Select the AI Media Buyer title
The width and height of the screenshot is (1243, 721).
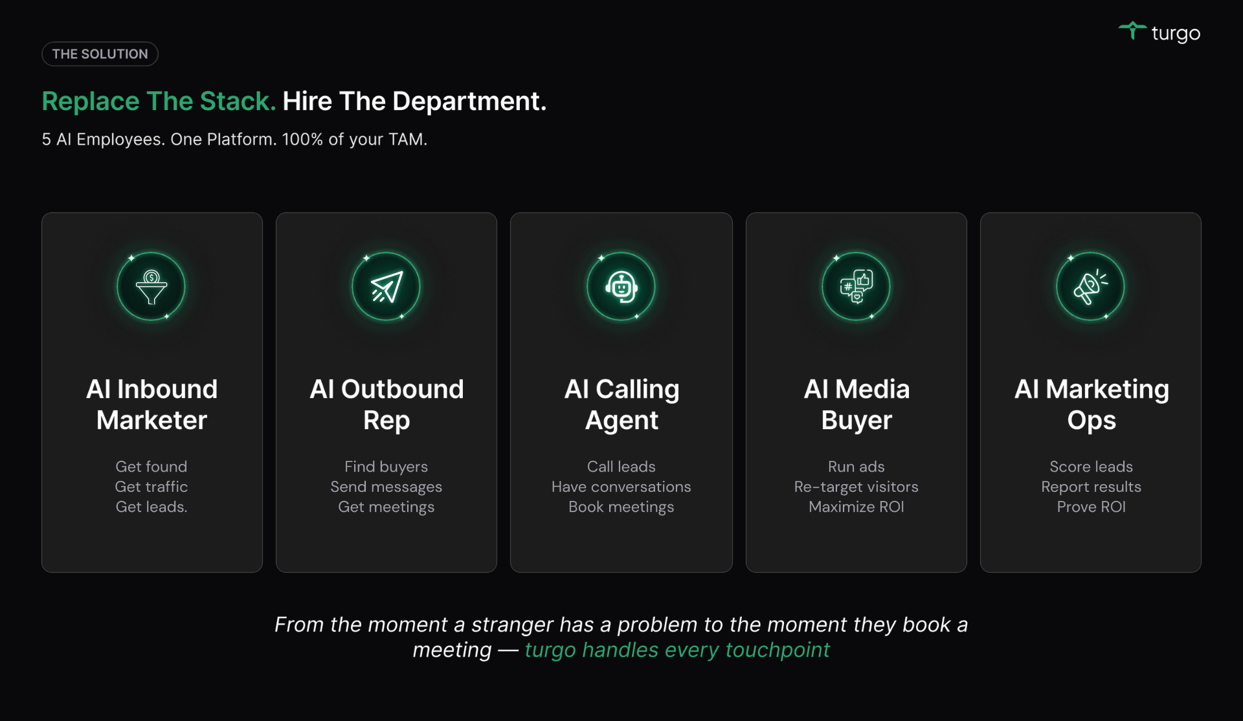pos(856,405)
